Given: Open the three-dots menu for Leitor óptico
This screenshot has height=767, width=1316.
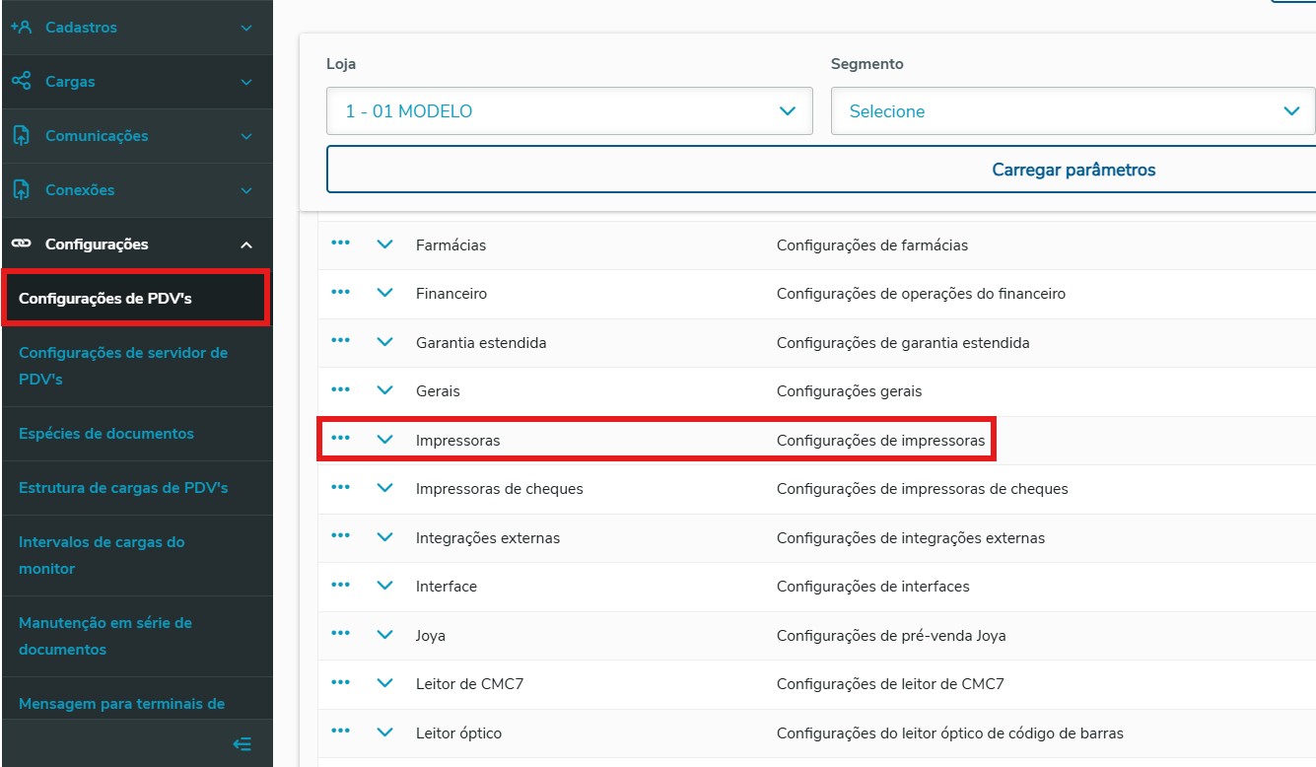Looking at the screenshot, I should click(x=341, y=732).
